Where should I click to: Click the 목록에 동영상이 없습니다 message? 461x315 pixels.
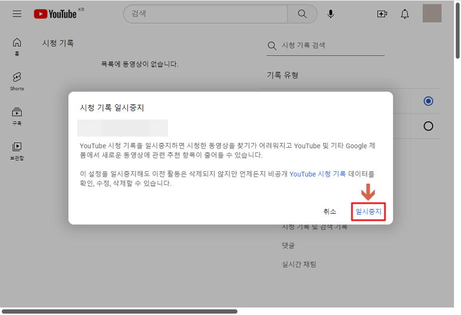tap(140, 64)
